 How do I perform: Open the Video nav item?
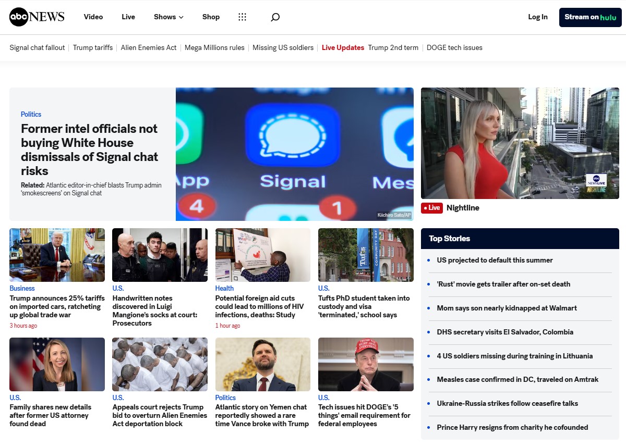[93, 17]
